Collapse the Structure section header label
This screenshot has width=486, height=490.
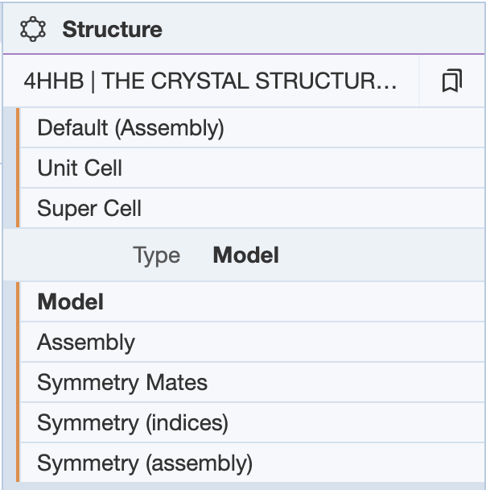(112, 30)
